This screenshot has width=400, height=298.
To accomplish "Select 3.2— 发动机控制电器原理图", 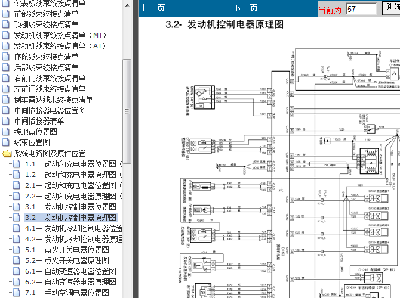I will tap(70, 218).
